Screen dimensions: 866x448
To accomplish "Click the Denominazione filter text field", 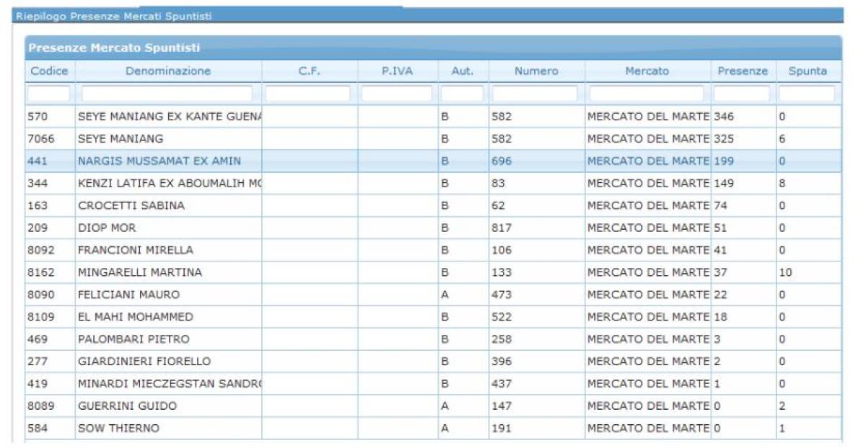I will [x=167, y=94].
